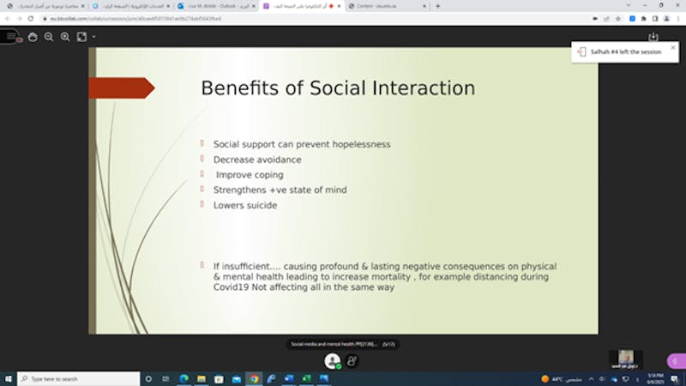The height and width of the screenshot is (386, 686).
Task: Open the my status profile avatar
Action: 333,361
